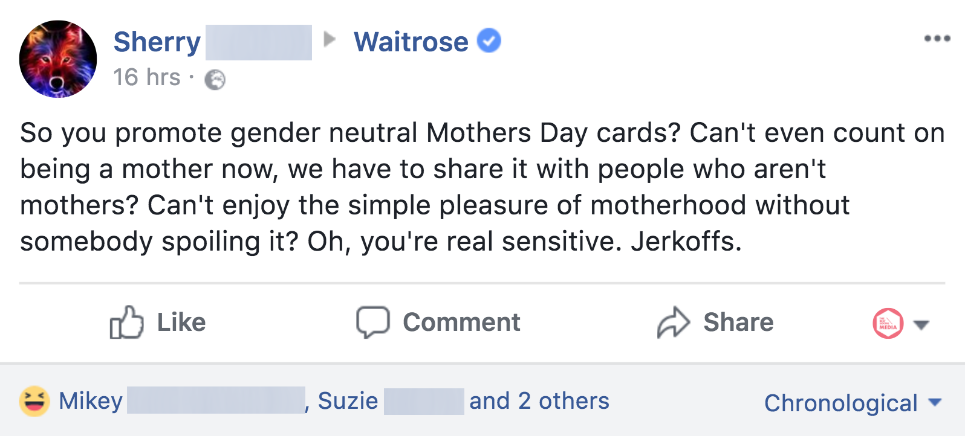Open the Waitrose page link

click(411, 42)
